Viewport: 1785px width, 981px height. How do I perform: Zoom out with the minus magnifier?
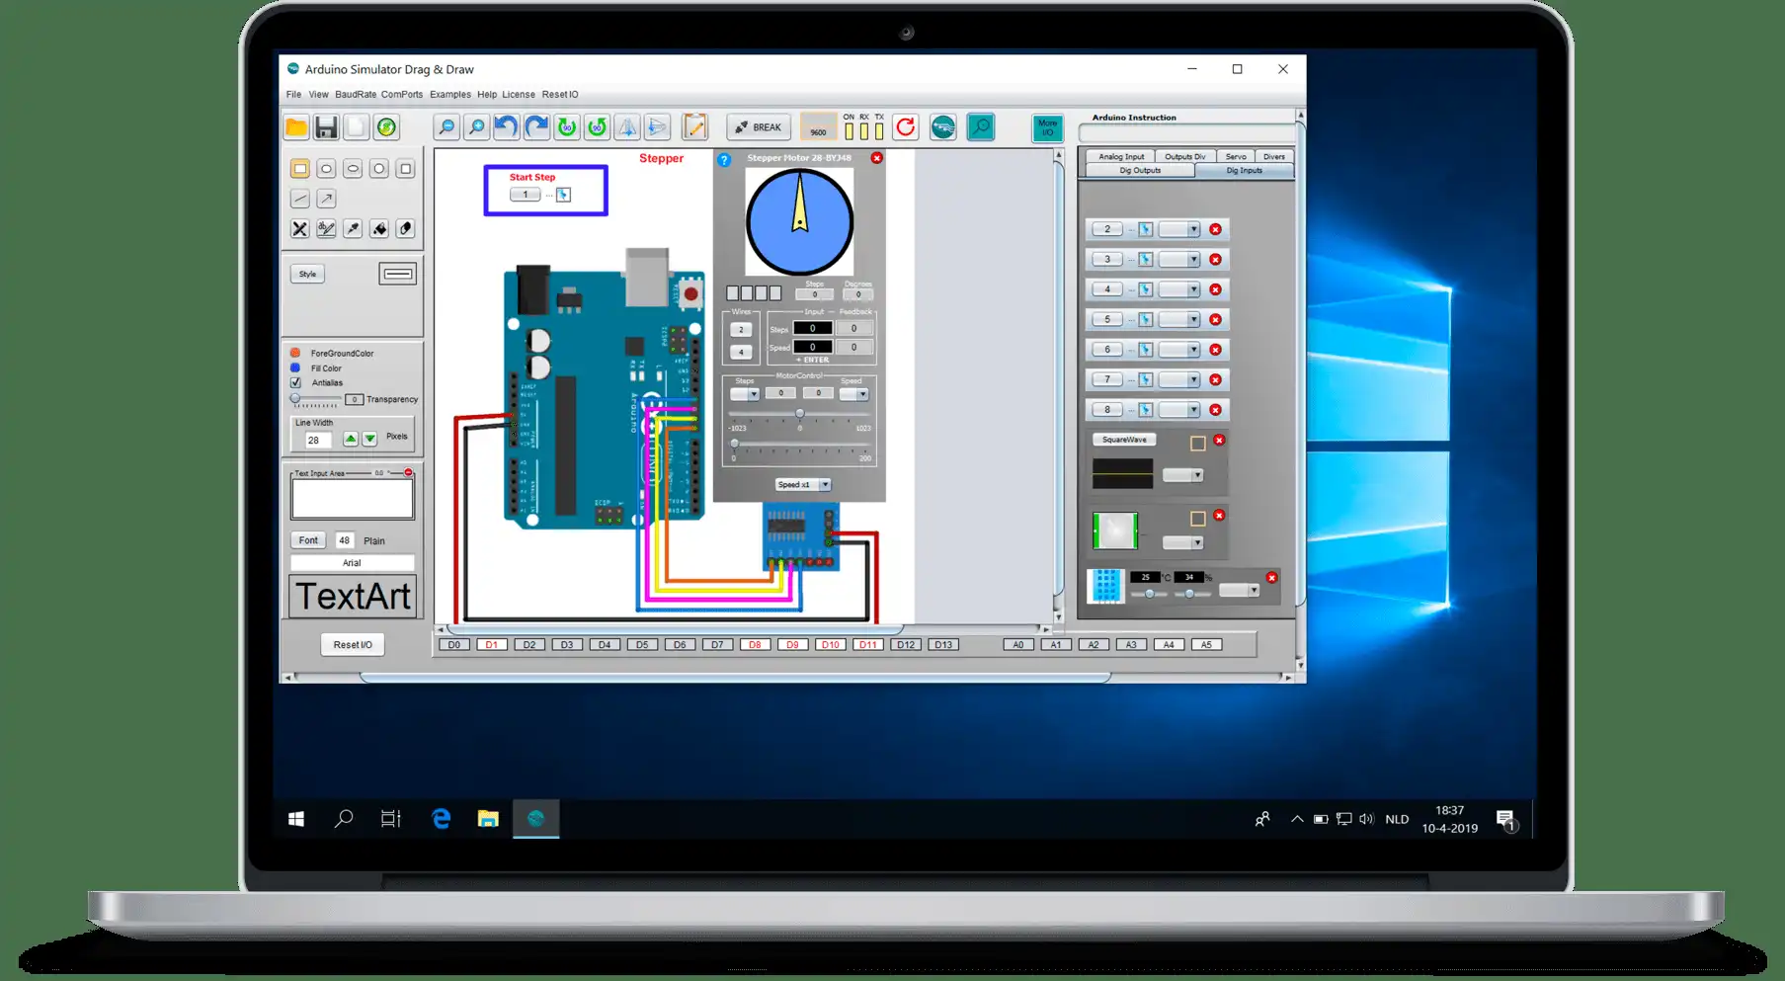click(446, 127)
